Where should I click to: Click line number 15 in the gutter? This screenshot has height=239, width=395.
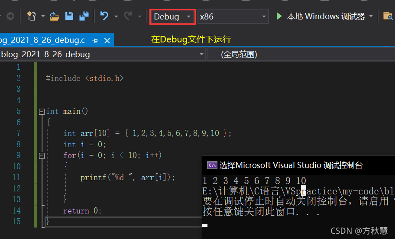16,222
